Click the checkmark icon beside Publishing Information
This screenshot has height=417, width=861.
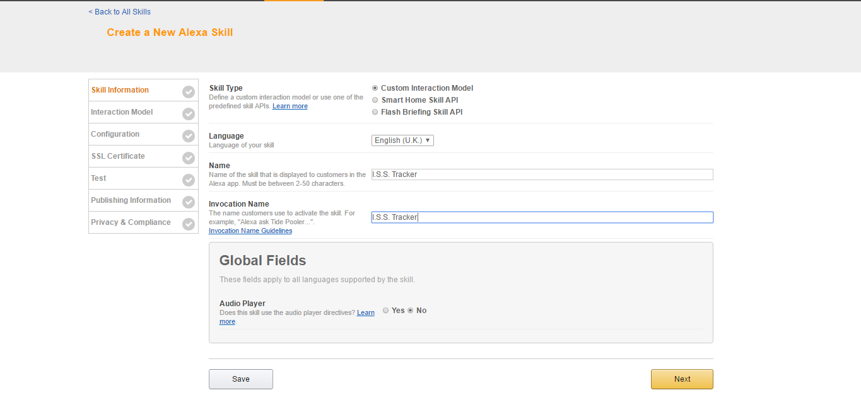189,202
